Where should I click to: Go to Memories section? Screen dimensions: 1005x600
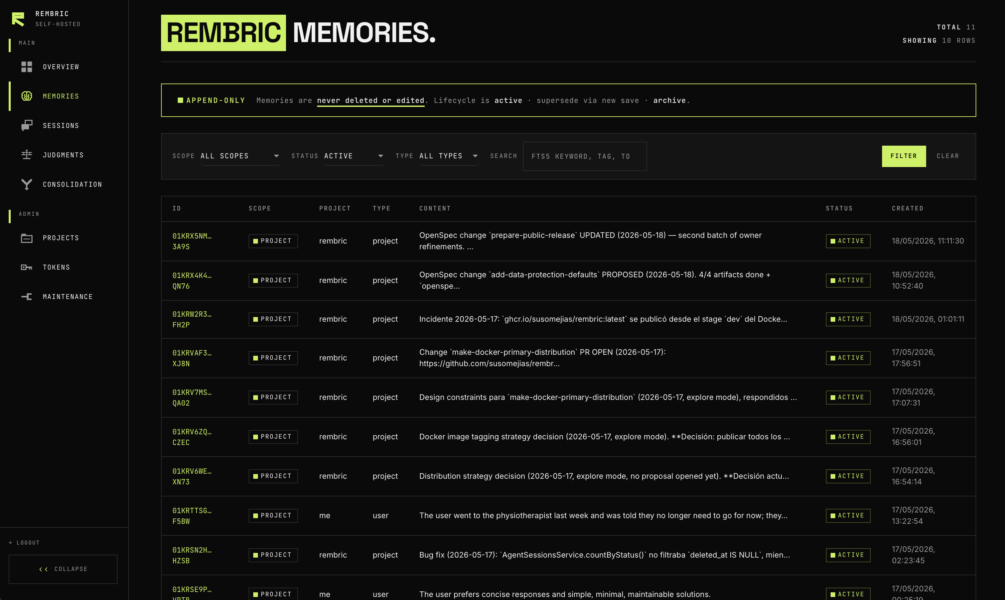60,96
